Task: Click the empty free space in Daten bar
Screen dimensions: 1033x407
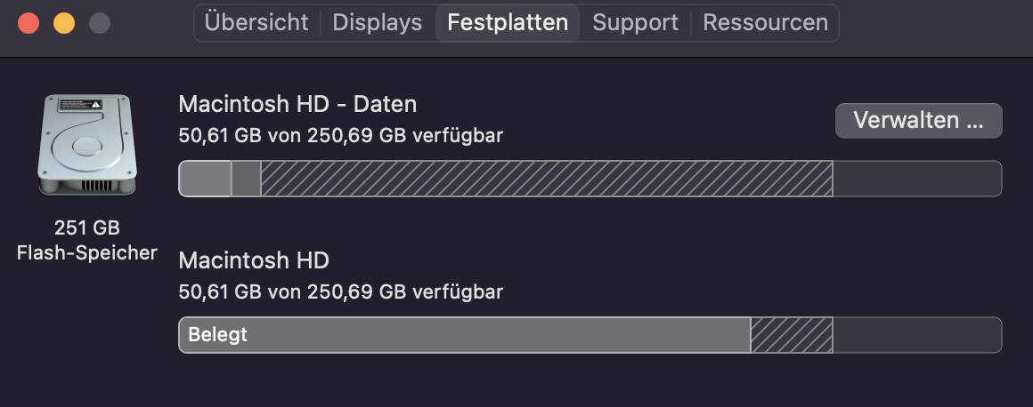Action: coord(916,179)
